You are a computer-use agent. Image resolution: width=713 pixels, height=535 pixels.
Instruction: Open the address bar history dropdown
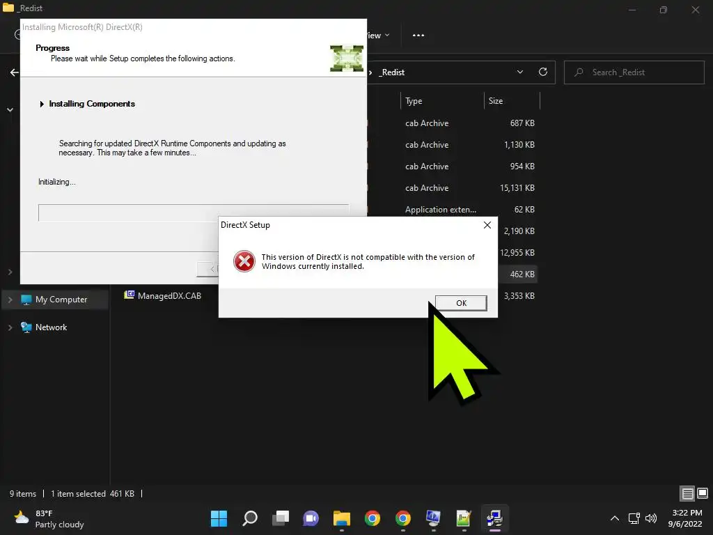(519, 72)
